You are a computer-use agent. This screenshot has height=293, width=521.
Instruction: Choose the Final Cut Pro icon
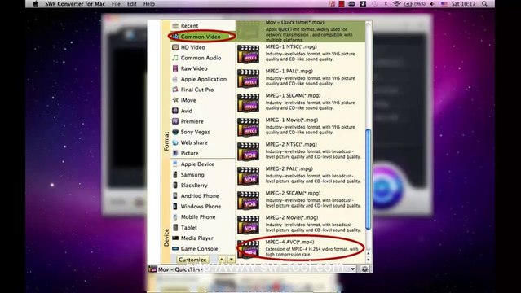tap(175, 90)
